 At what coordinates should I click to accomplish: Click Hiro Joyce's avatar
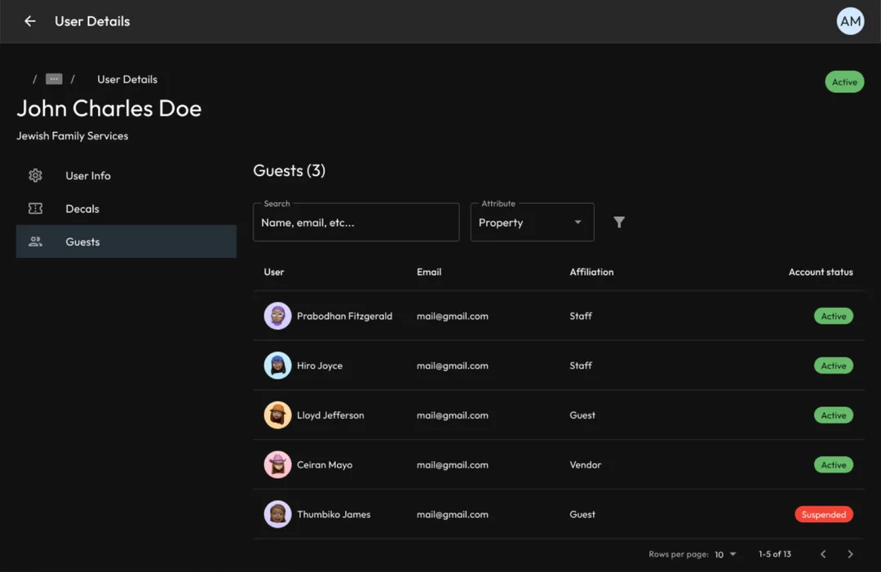(x=277, y=366)
